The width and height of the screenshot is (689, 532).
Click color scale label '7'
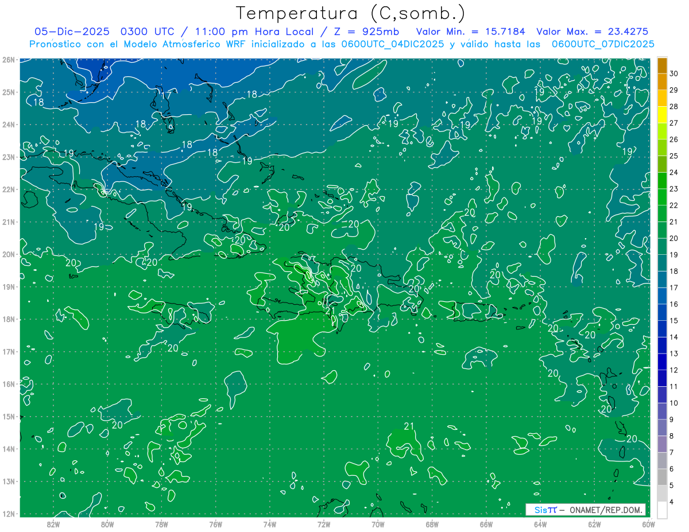(672, 452)
